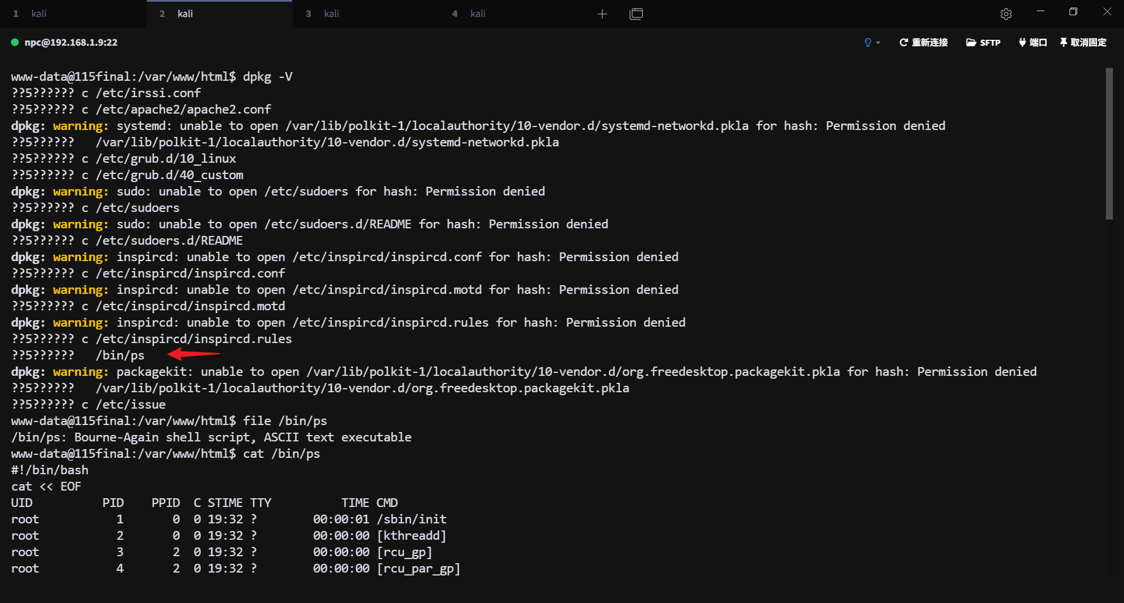This screenshot has width=1124, height=603.
Task: Click the npc@192.168.1.9:22 session label
Action: [x=71, y=42]
